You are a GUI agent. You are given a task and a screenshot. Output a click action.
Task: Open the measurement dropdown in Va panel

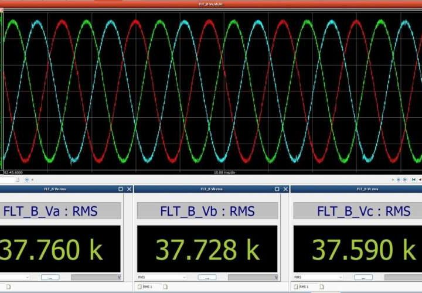tap(15, 277)
